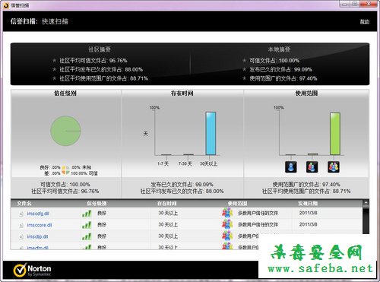Click the file icon beside imsccfg.dll
The height and width of the screenshot is (282, 380).
(x=21, y=214)
